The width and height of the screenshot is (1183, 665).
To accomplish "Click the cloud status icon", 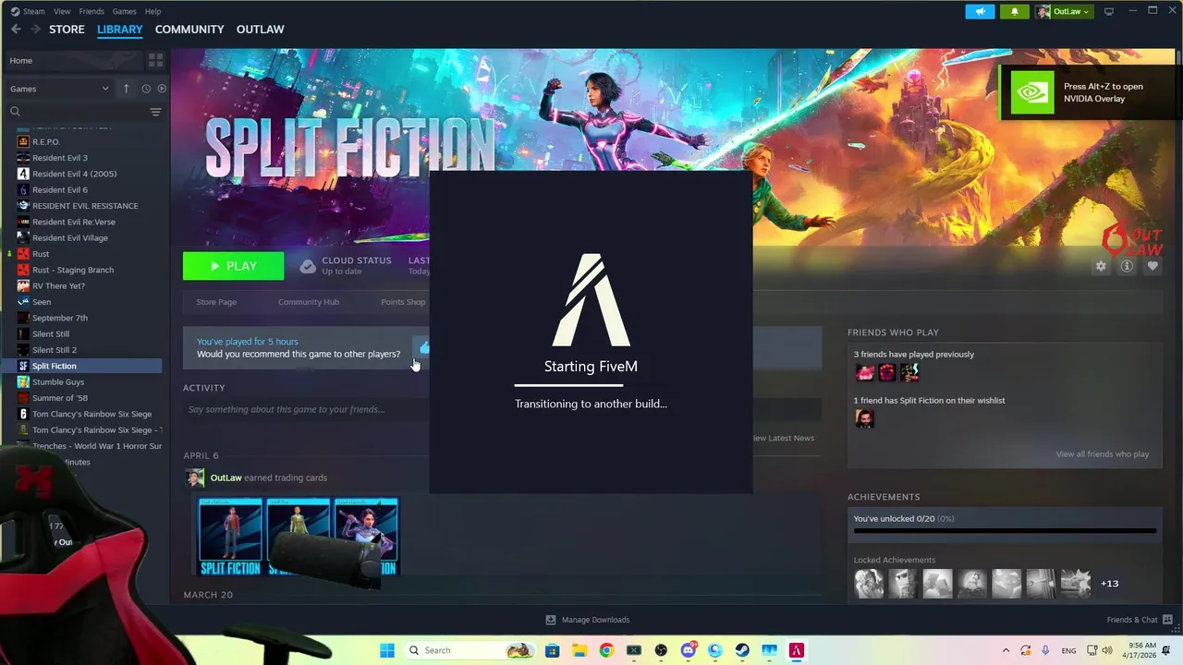I will click(308, 266).
